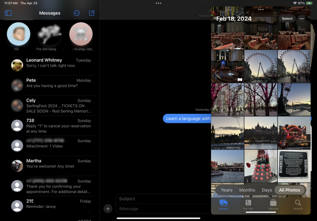Screen dimensions: 317x221
Task: Switch to Months view
Action: (x=247, y=190)
